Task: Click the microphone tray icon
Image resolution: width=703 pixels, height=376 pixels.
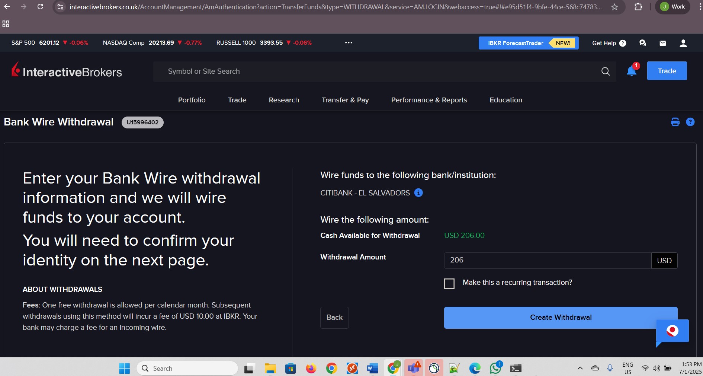Action: [x=610, y=368]
